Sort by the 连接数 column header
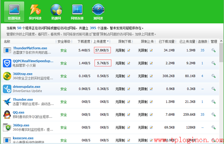This screenshot has height=144, width=224. (202, 41)
